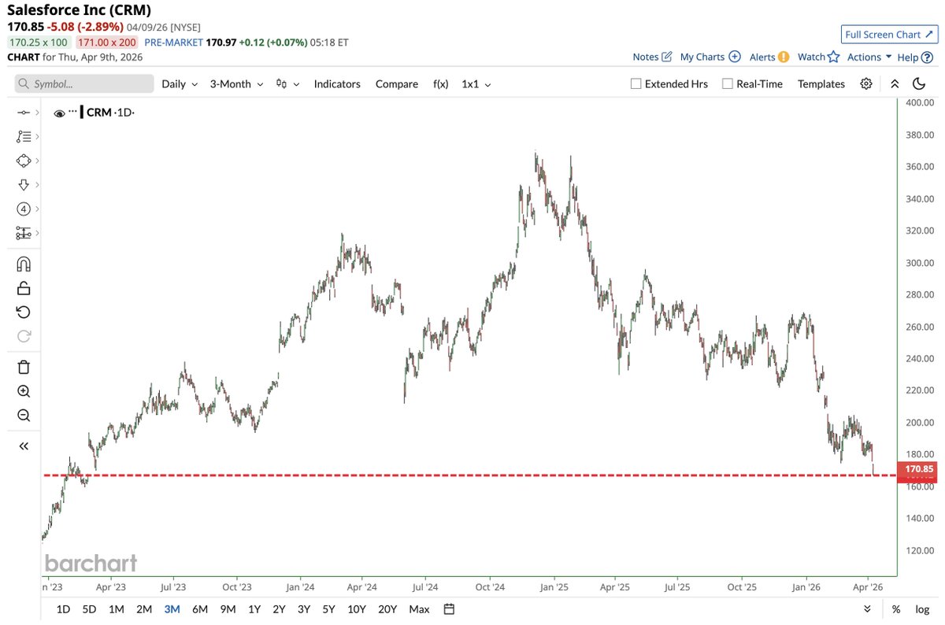Image resolution: width=945 pixels, height=625 pixels.
Task: Select the 10Y time range
Action: [x=357, y=608]
